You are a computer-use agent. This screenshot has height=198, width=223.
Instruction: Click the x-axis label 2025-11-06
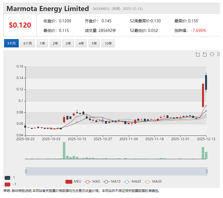coord(128,139)
